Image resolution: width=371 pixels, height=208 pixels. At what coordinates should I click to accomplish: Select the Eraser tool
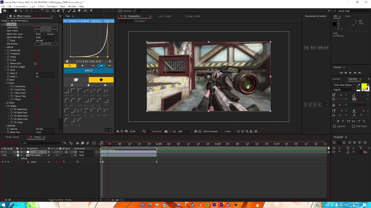coord(79,11)
